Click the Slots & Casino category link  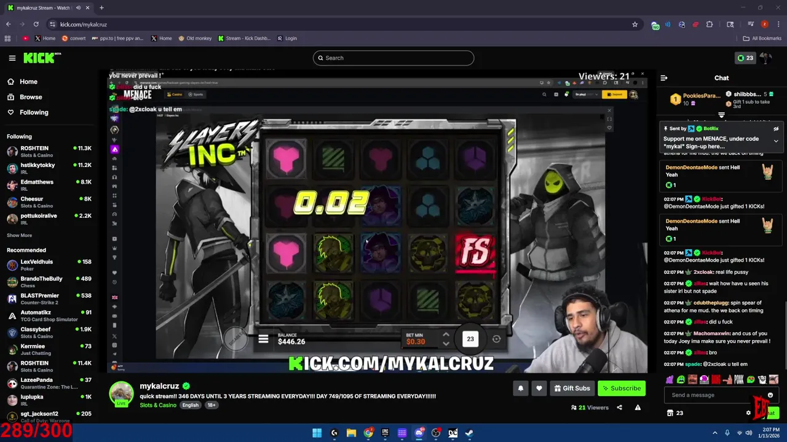(x=158, y=405)
